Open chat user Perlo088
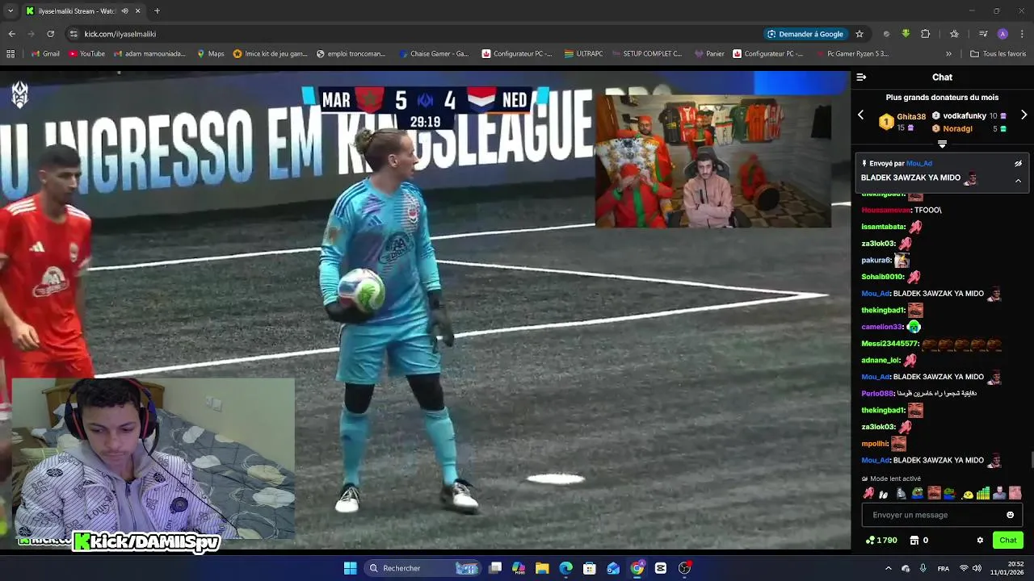The image size is (1034, 581). (x=877, y=394)
